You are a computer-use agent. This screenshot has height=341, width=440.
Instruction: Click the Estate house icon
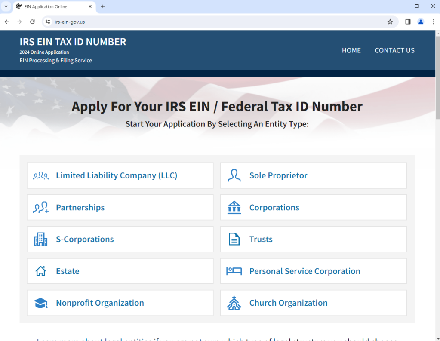41,271
